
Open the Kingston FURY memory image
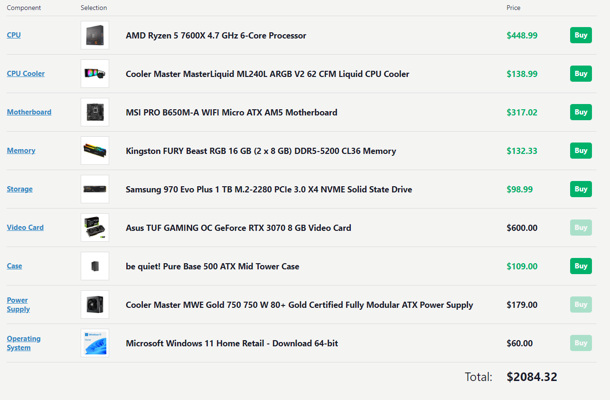(x=95, y=151)
